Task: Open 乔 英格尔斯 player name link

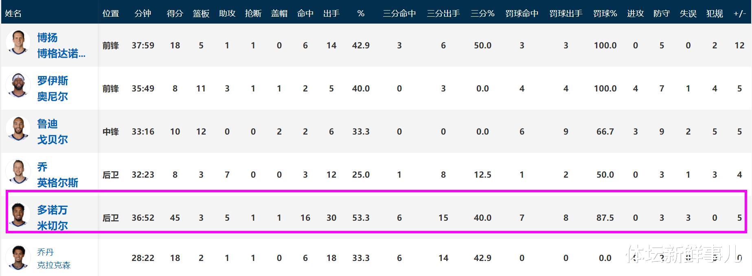Action: (x=57, y=175)
